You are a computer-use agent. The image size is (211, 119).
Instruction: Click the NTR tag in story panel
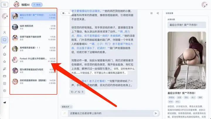[170, 101]
